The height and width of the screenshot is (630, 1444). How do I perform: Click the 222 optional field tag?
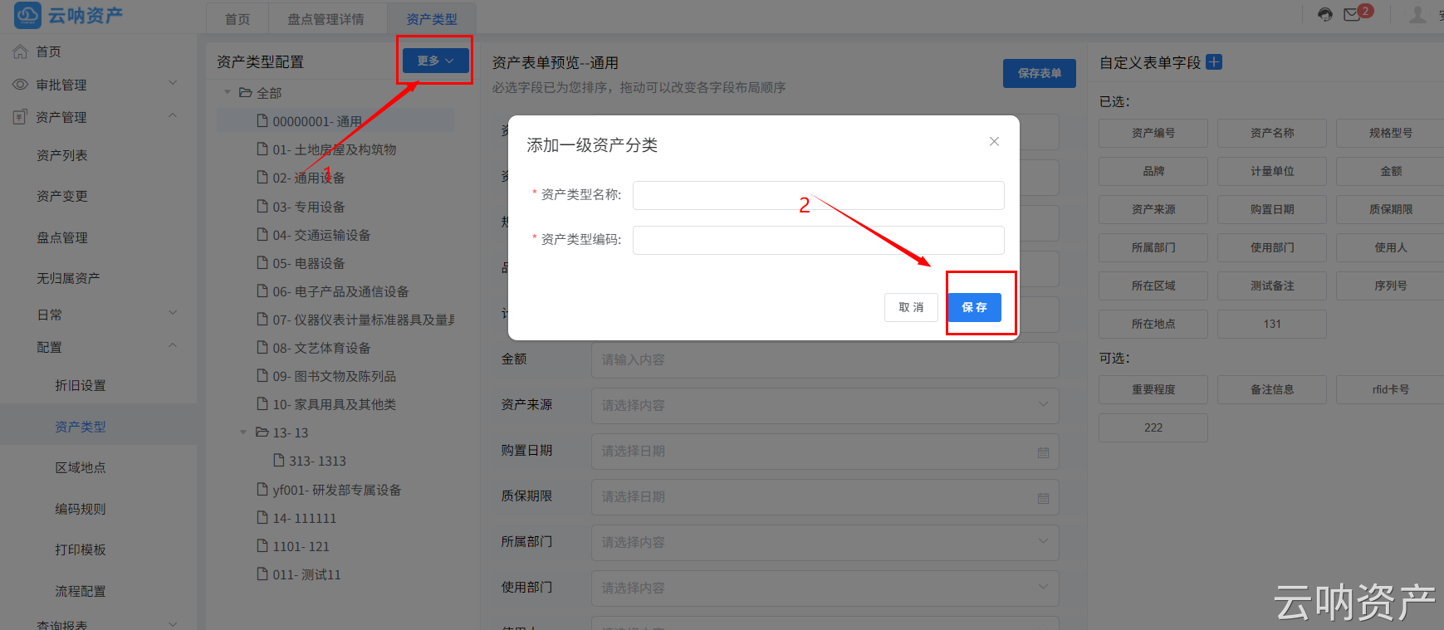click(1153, 427)
